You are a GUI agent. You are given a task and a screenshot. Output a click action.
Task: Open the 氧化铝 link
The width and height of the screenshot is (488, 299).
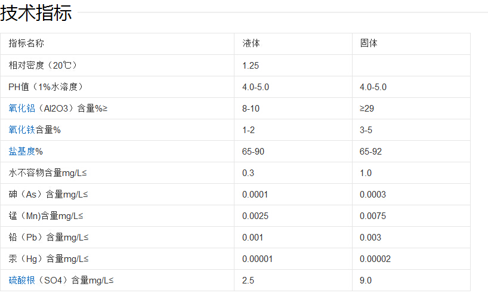coord(22,109)
